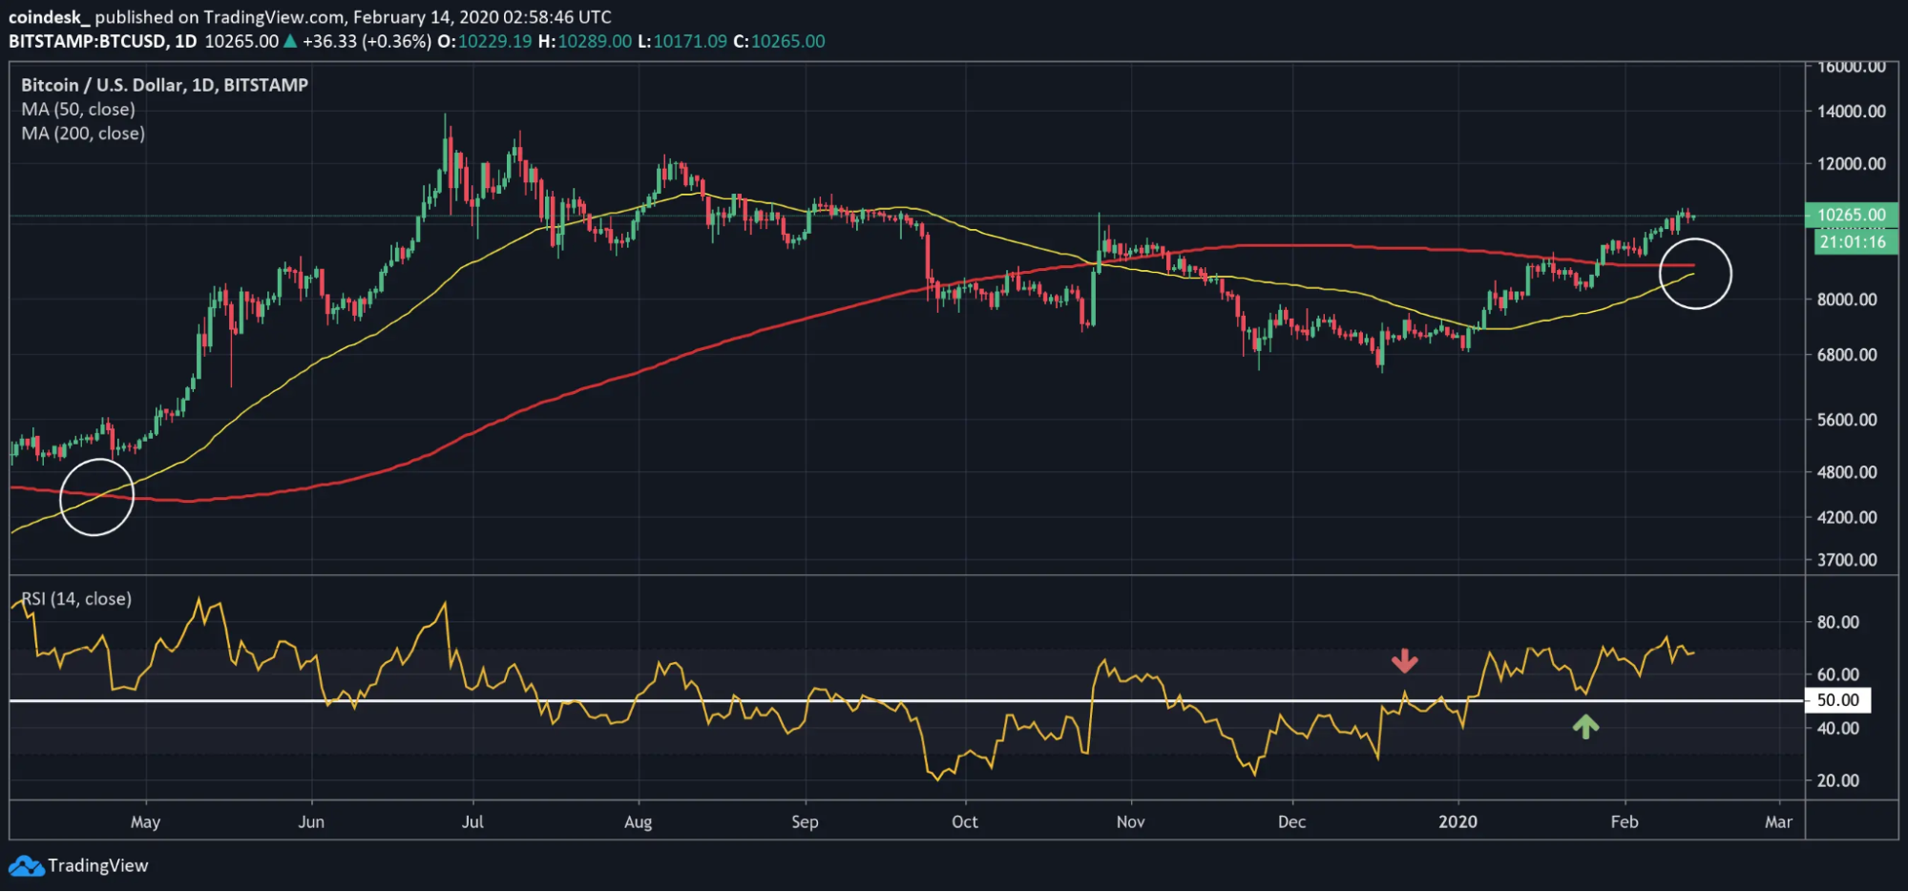The width and height of the screenshot is (1908, 892).
Task: Click the 10265.00 last price label
Action: click(1850, 216)
